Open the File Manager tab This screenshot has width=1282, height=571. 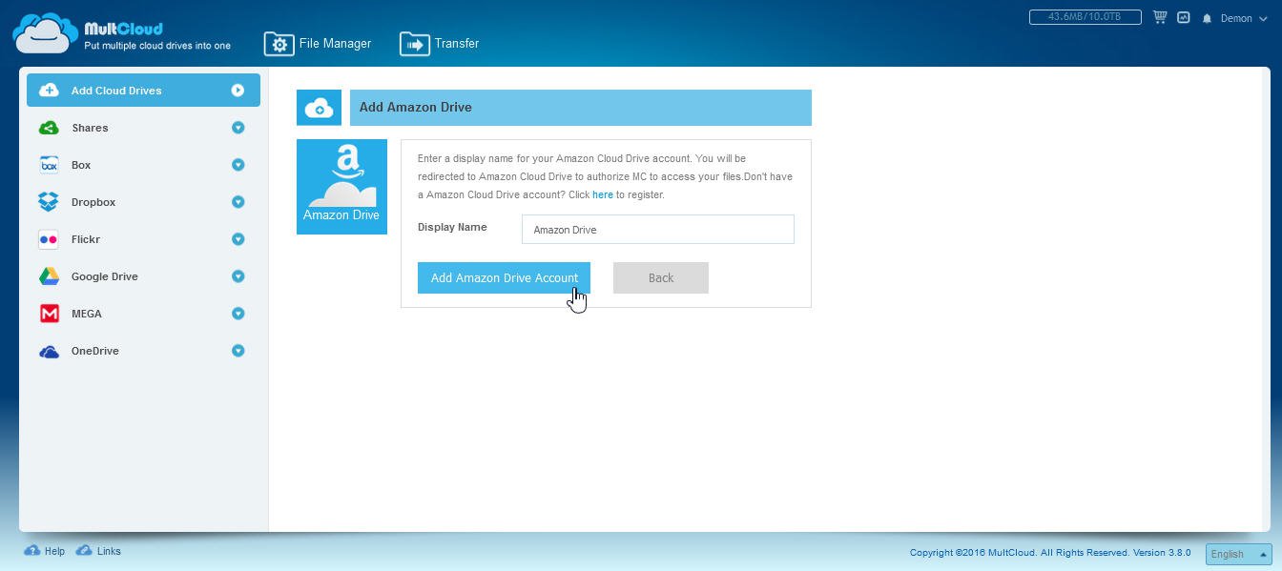coord(318,44)
